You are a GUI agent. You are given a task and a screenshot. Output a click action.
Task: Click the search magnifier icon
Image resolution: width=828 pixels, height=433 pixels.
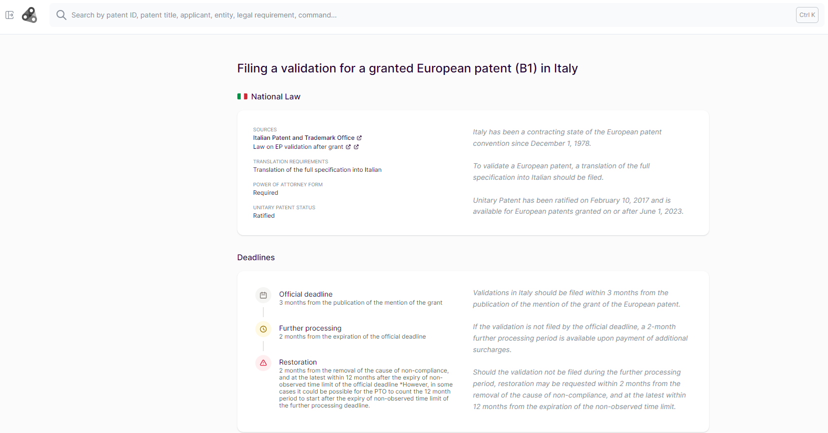[61, 15]
